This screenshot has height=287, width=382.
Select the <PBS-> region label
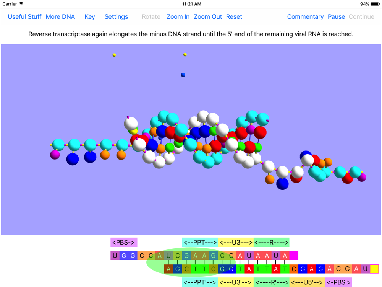click(x=124, y=242)
